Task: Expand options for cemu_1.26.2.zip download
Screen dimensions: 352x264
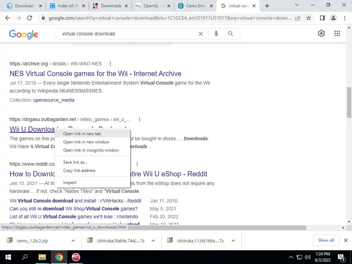Action: pyautogui.click(x=73, y=241)
